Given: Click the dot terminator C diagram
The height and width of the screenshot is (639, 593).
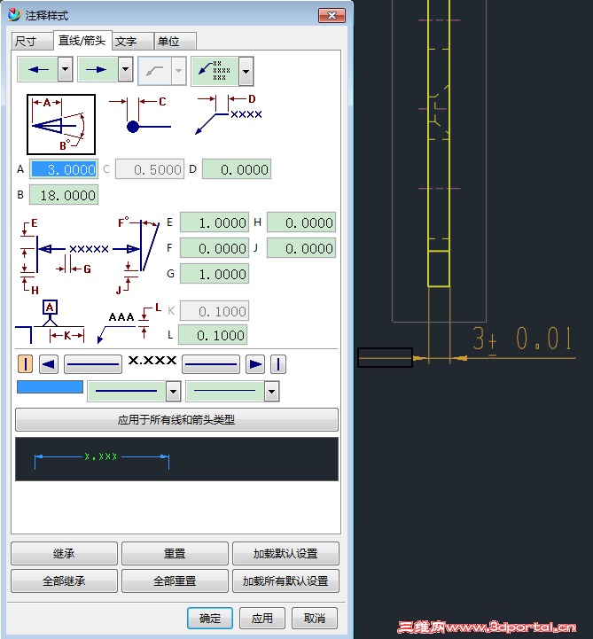Looking at the screenshot, I should point(140,115).
